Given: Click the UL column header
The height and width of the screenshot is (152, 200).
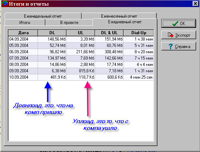Looking at the screenshot, I should coord(81,33).
